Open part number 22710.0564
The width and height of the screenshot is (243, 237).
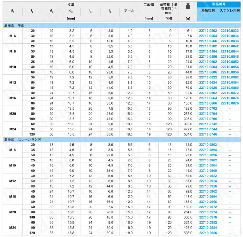point(208,36)
